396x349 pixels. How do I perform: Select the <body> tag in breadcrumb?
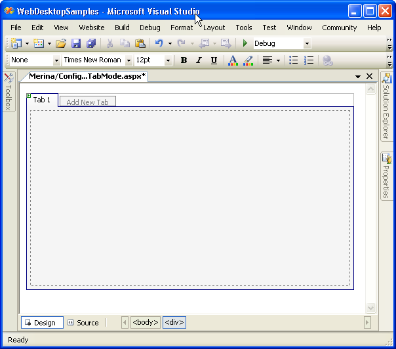pyautogui.click(x=145, y=322)
